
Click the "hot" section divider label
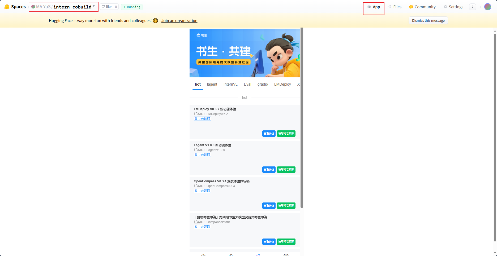[x=245, y=98]
